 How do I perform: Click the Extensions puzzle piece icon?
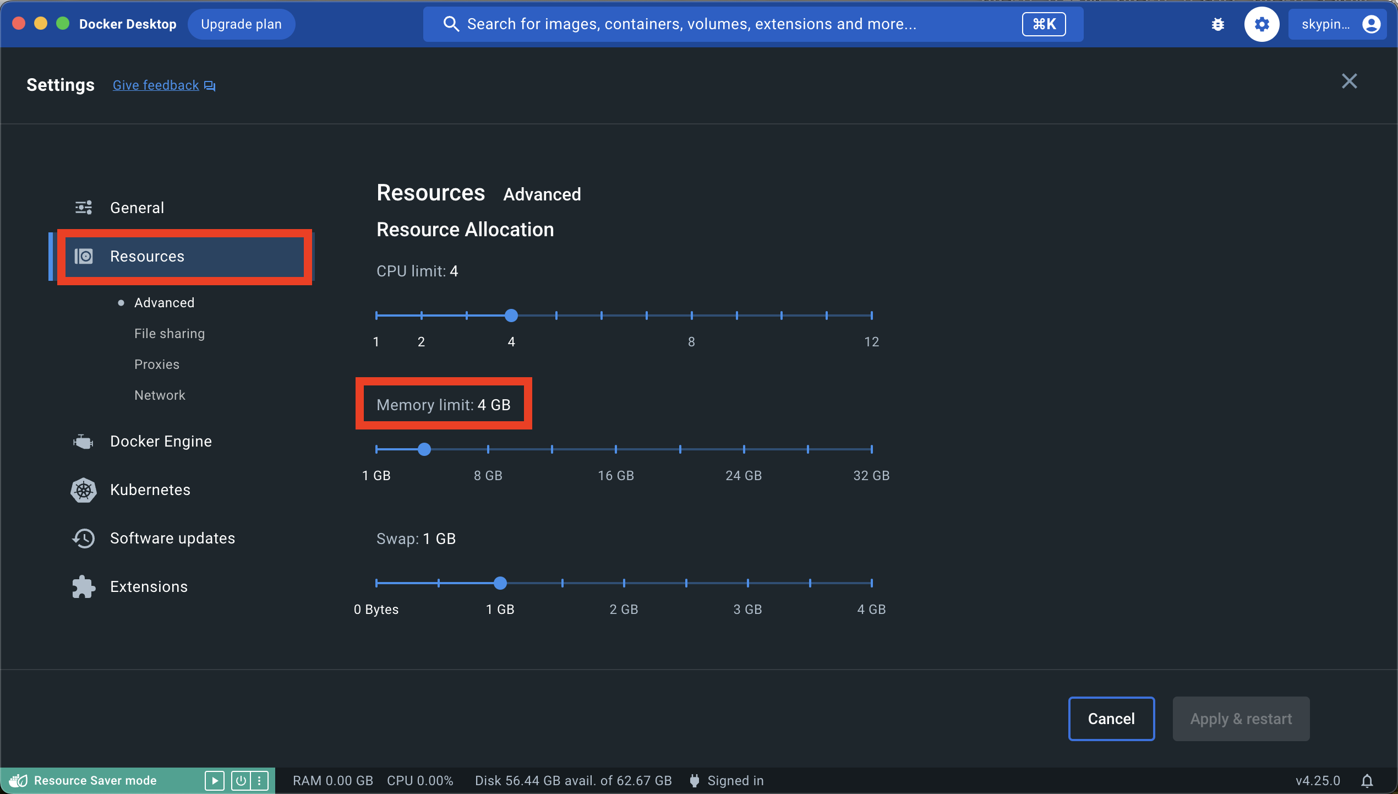click(x=84, y=587)
